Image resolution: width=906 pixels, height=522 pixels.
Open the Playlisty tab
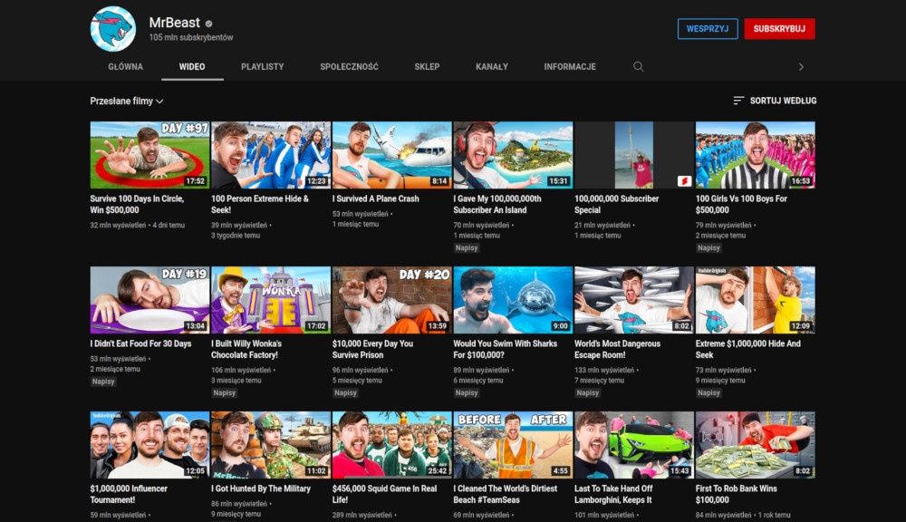click(x=263, y=66)
